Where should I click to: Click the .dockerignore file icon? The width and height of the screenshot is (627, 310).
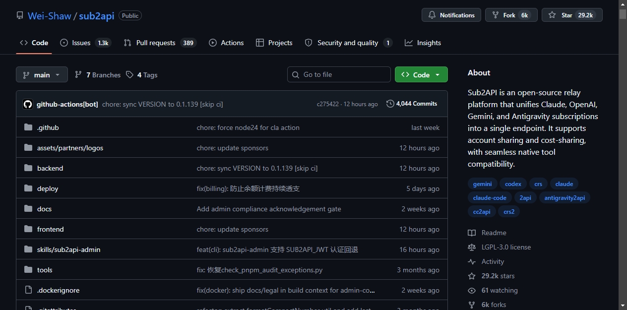[x=28, y=290]
